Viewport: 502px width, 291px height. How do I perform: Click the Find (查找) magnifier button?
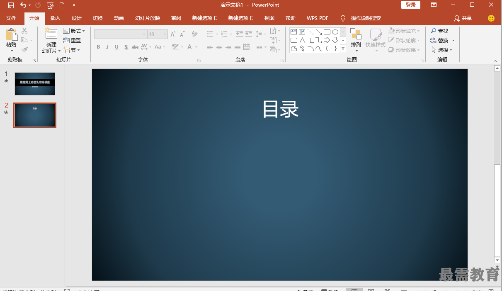pos(439,31)
